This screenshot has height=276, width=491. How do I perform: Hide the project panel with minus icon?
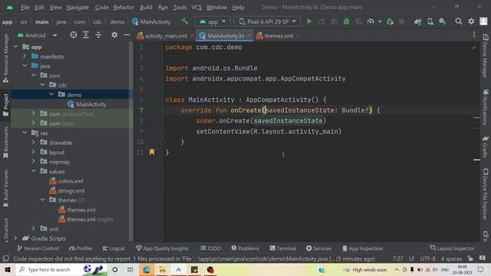coord(127,35)
